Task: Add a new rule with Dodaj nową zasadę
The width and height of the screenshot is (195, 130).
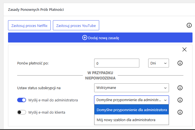Action: point(100,37)
